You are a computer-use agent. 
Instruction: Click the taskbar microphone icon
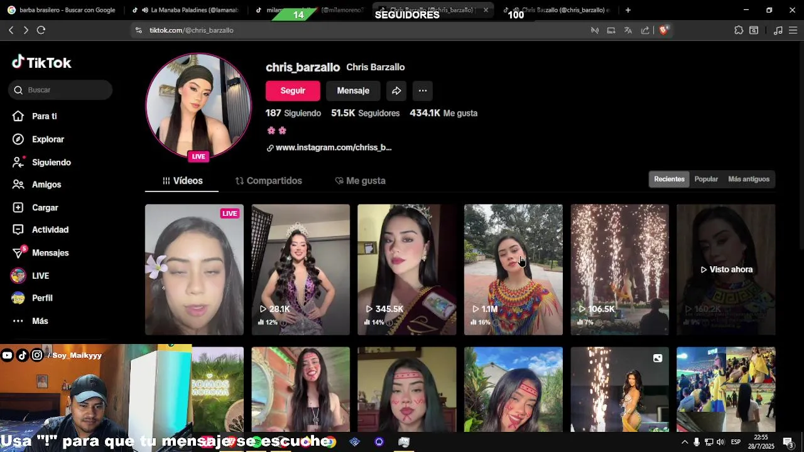coord(697,442)
